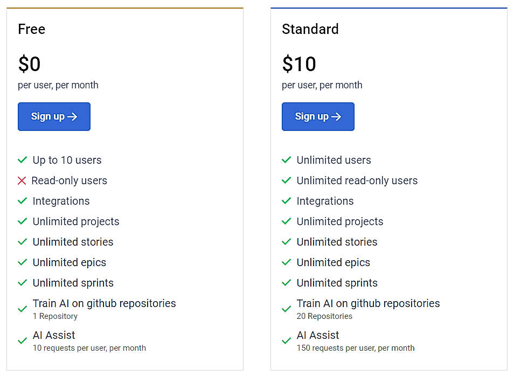Select the Free plan heading
Screen dimensions: 514x376
coord(31,30)
